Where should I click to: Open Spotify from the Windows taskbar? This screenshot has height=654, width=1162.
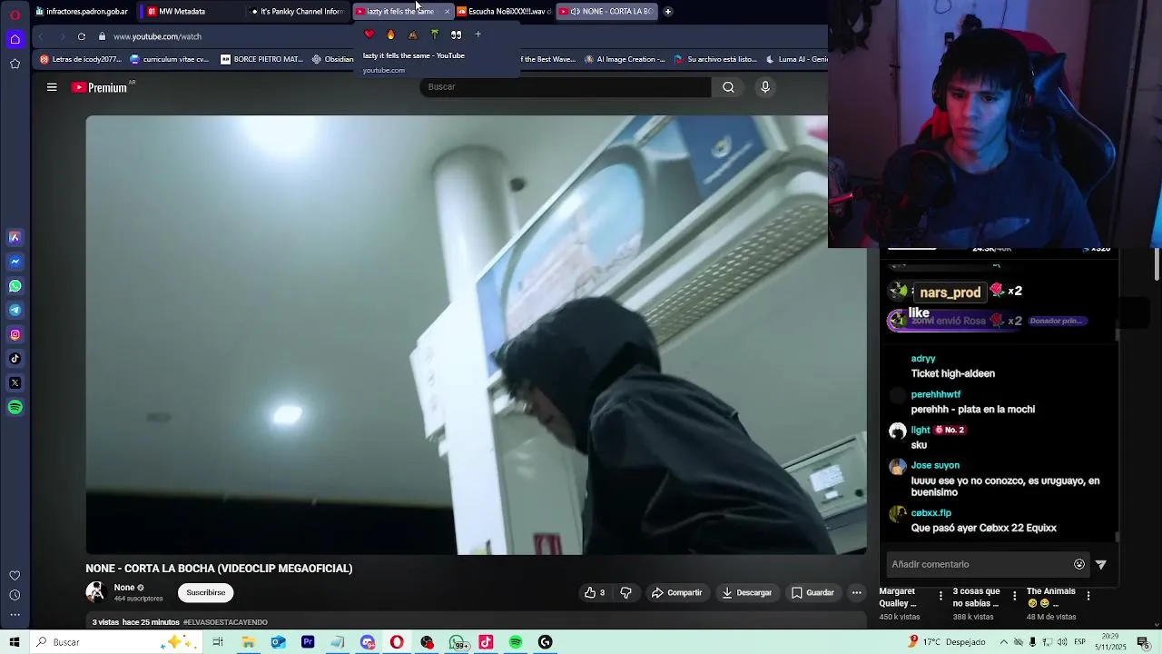pyautogui.click(x=516, y=642)
